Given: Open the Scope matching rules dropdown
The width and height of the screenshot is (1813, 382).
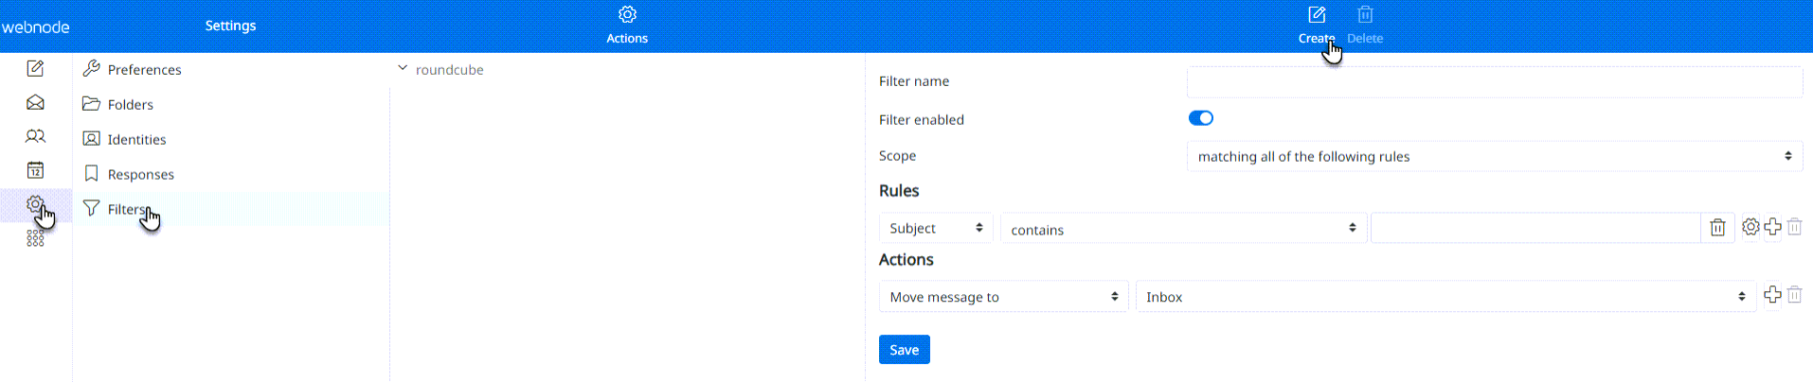Looking at the screenshot, I should click(x=1494, y=157).
